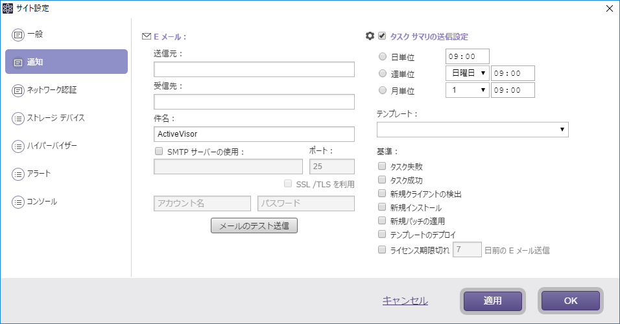Click the gear icon beside タスク サマリの送信設定

(x=370, y=36)
